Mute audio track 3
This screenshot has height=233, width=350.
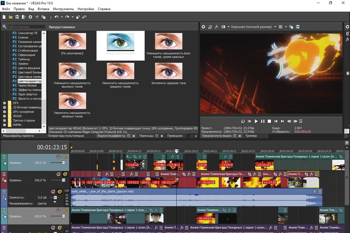point(53,192)
